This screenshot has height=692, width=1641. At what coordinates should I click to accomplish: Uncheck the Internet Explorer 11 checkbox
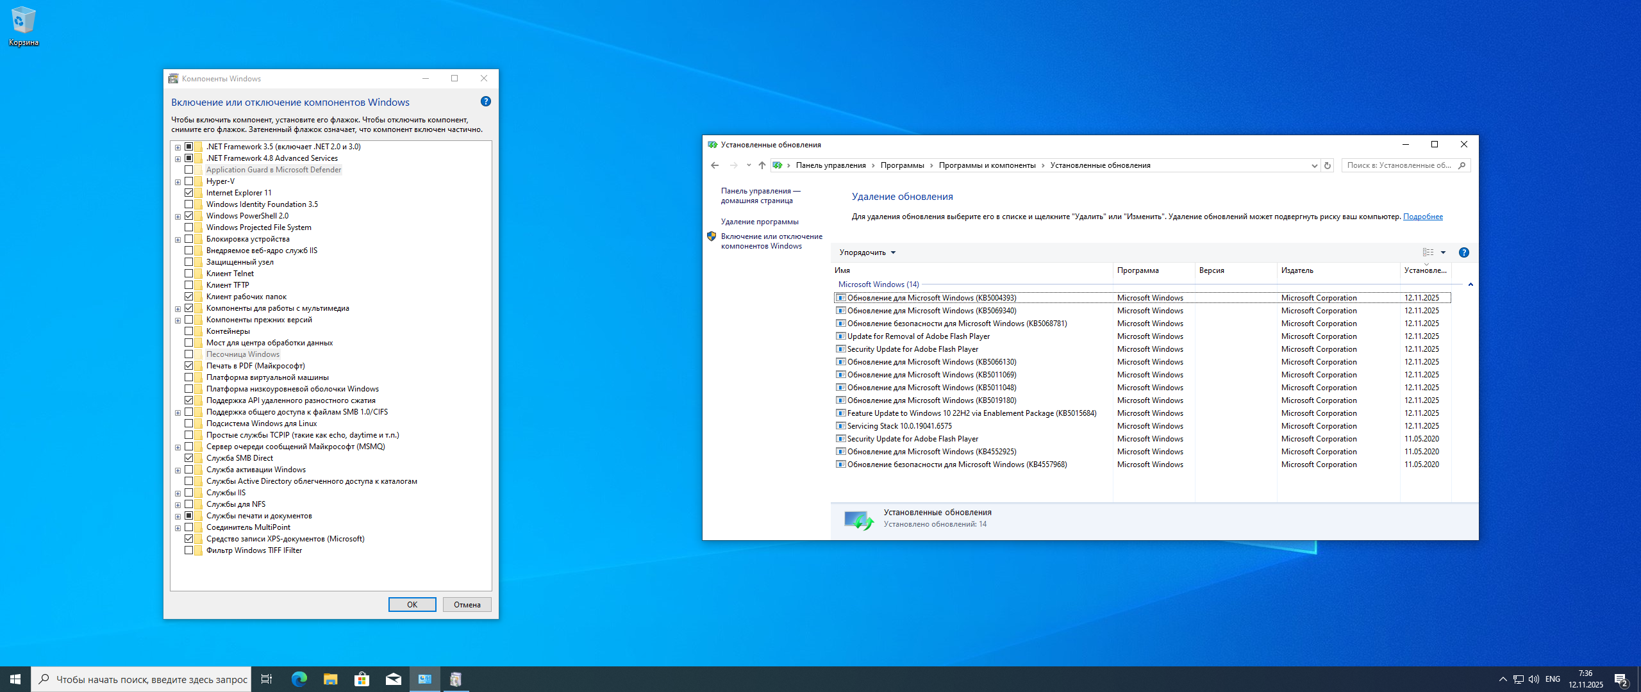pyautogui.click(x=189, y=193)
